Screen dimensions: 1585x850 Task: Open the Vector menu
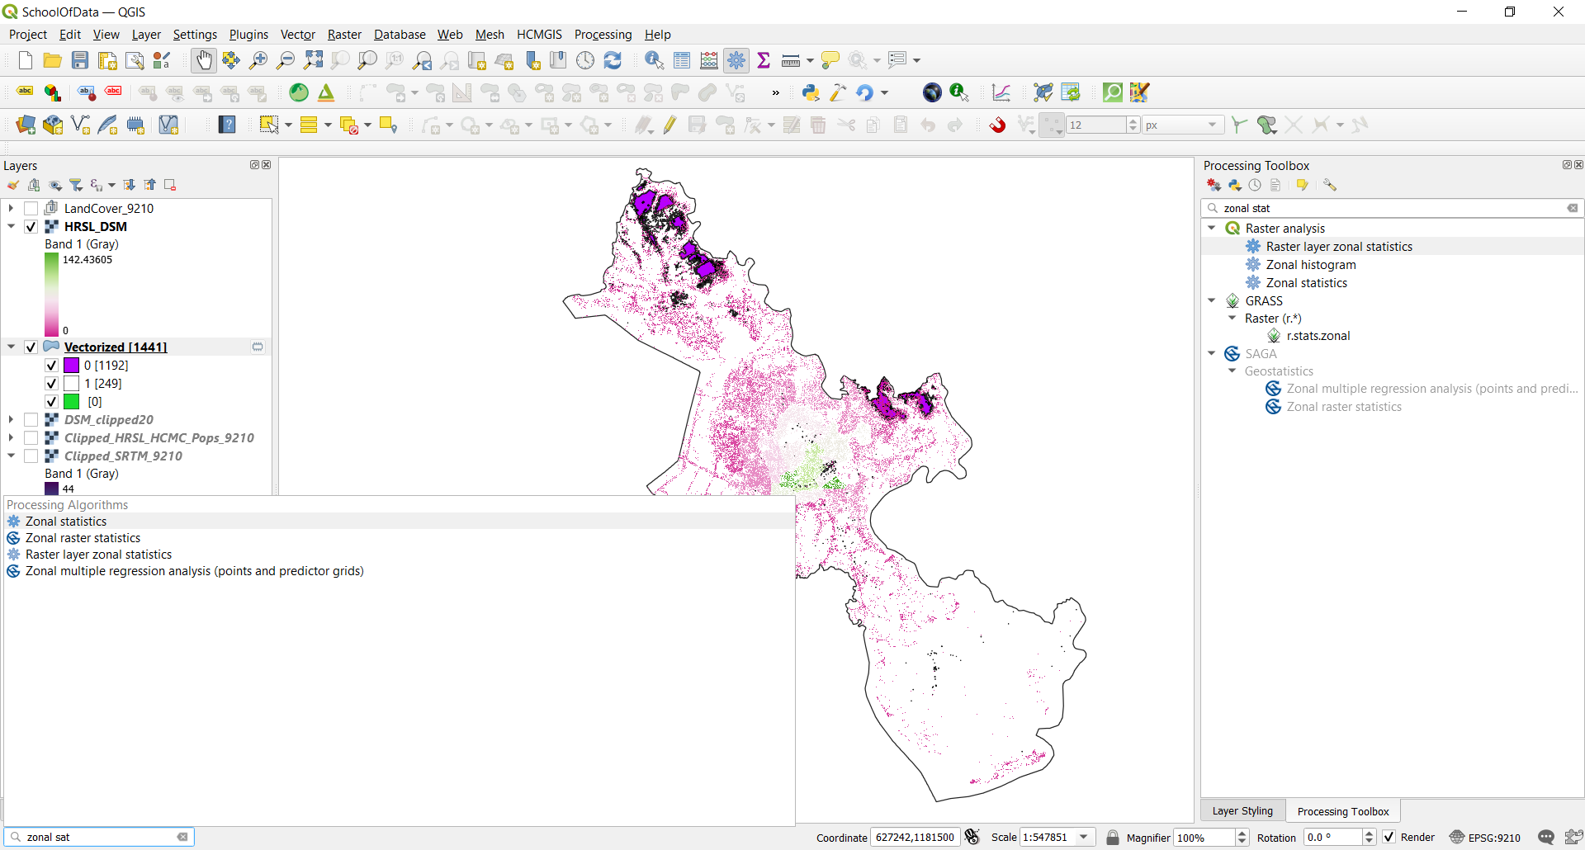coord(297,35)
